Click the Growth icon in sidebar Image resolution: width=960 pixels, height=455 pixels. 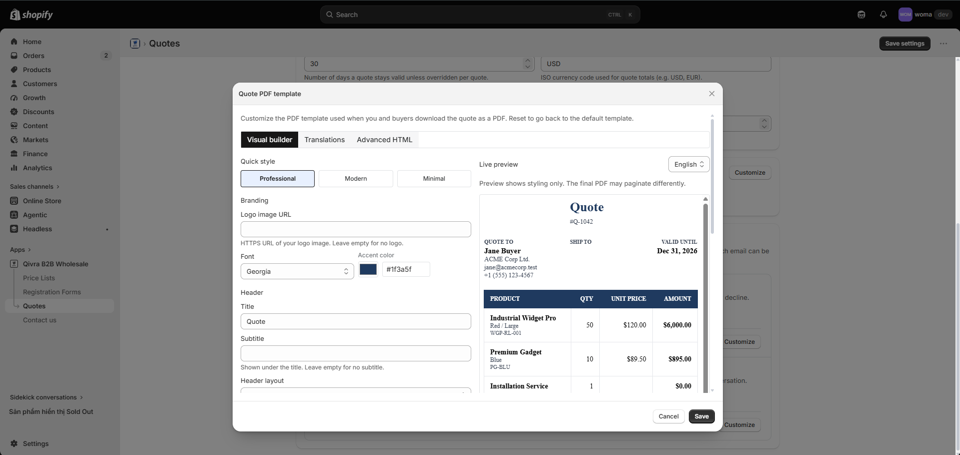click(14, 98)
